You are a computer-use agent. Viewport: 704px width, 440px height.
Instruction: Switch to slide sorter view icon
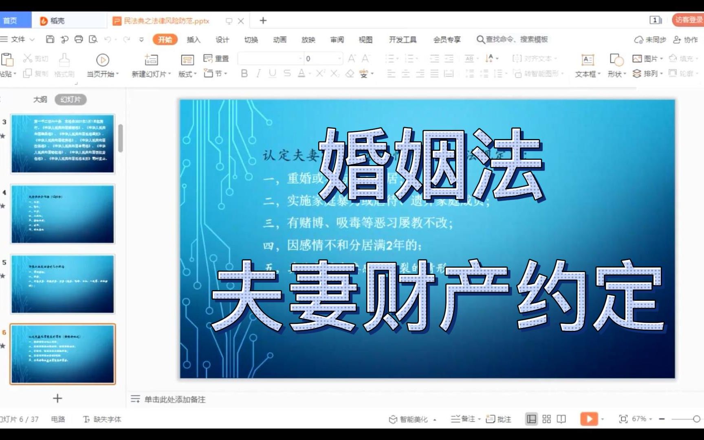pos(547,419)
